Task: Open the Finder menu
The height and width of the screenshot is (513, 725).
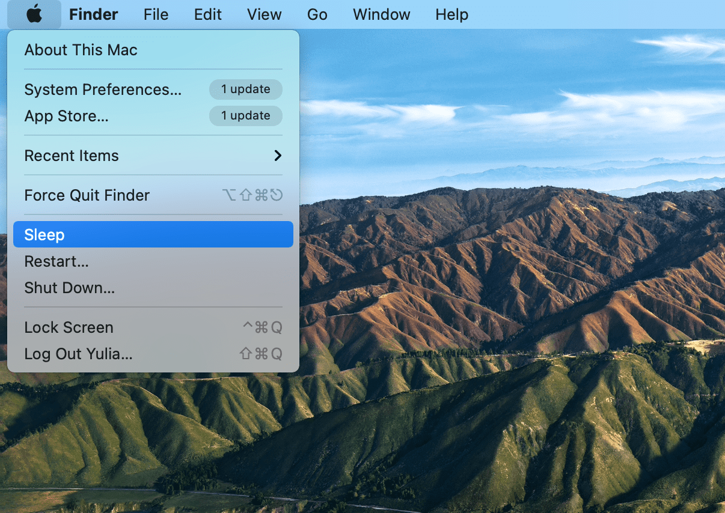Action: point(93,14)
